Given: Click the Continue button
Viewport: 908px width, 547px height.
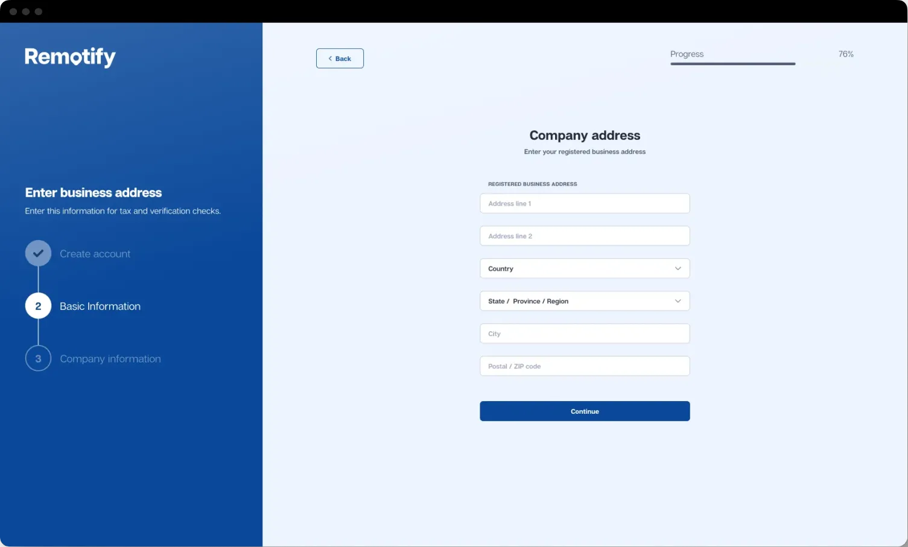Looking at the screenshot, I should click(x=585, y=411).
